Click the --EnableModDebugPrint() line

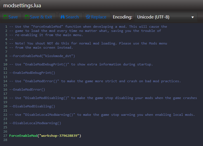[x=32, y=73]
